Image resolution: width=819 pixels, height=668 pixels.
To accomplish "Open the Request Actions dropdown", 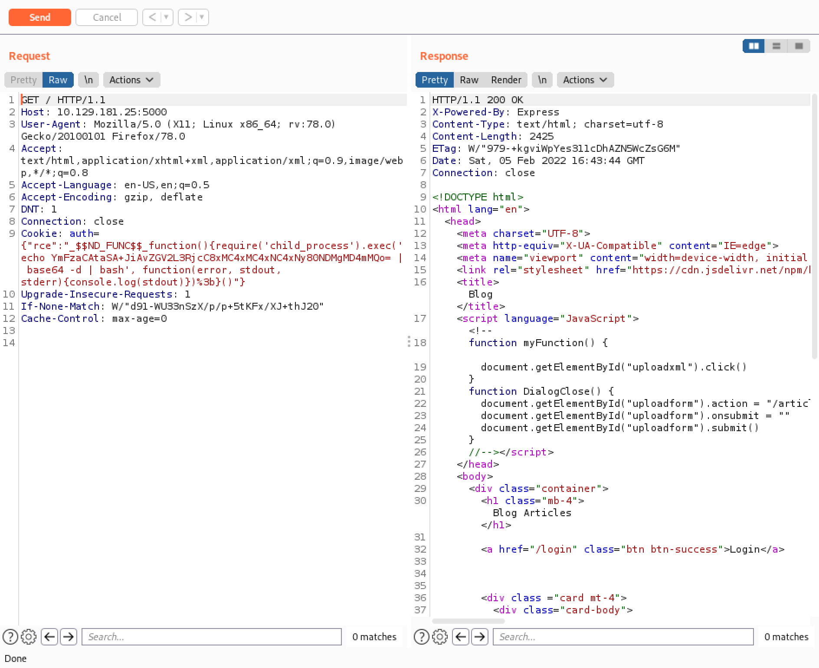I will (131, 80).
